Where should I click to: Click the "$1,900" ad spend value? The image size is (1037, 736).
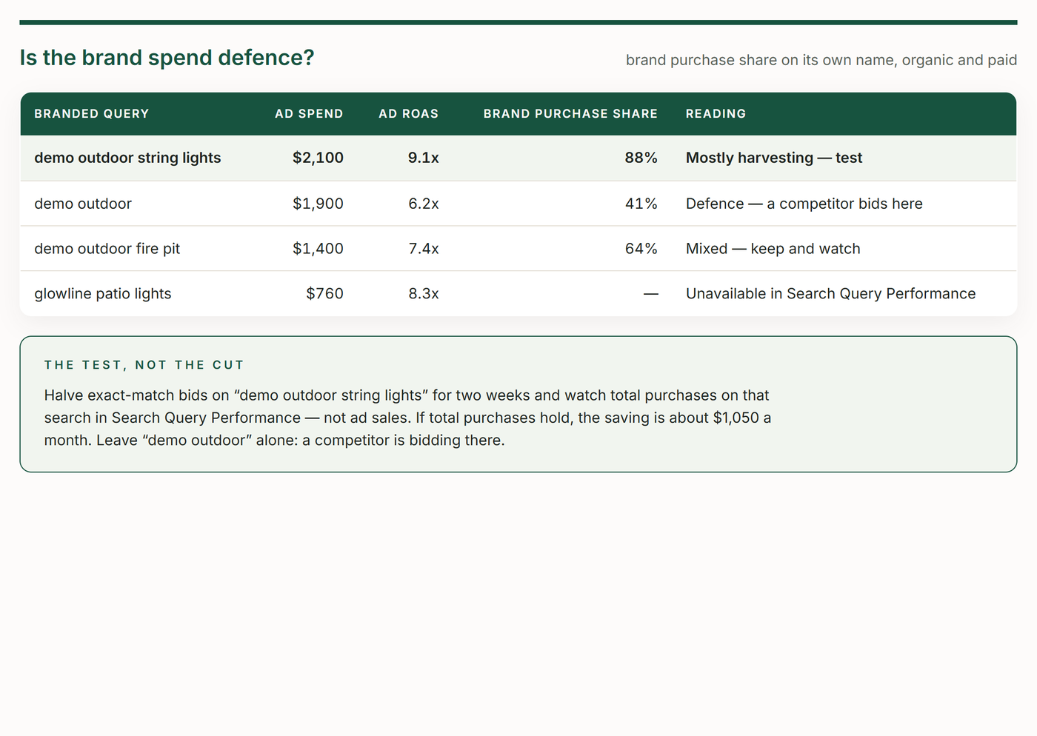pyautogui.click(x=318, y=204)
